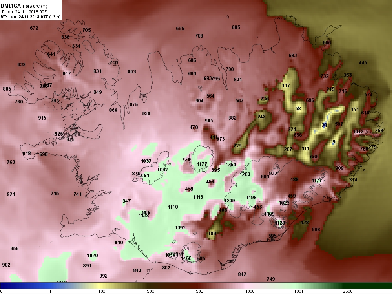Click the 1110 value in green area
The width and height of the screenshot is (392, 294).
pos(173,207)
